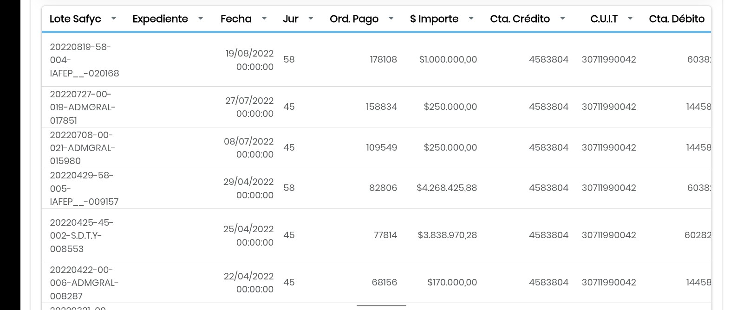Expand the Cta. Crédito column arrow
This screenshot has height=310, width=743.
pyautogui.click(x=562, y=19)
